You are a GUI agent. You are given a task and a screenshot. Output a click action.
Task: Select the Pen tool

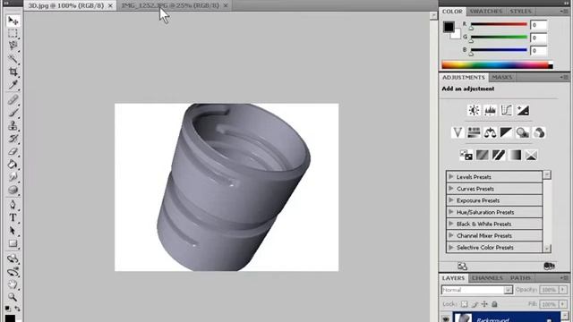[13, 204]
